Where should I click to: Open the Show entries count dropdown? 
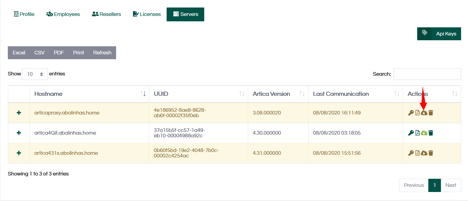[35, 74]
